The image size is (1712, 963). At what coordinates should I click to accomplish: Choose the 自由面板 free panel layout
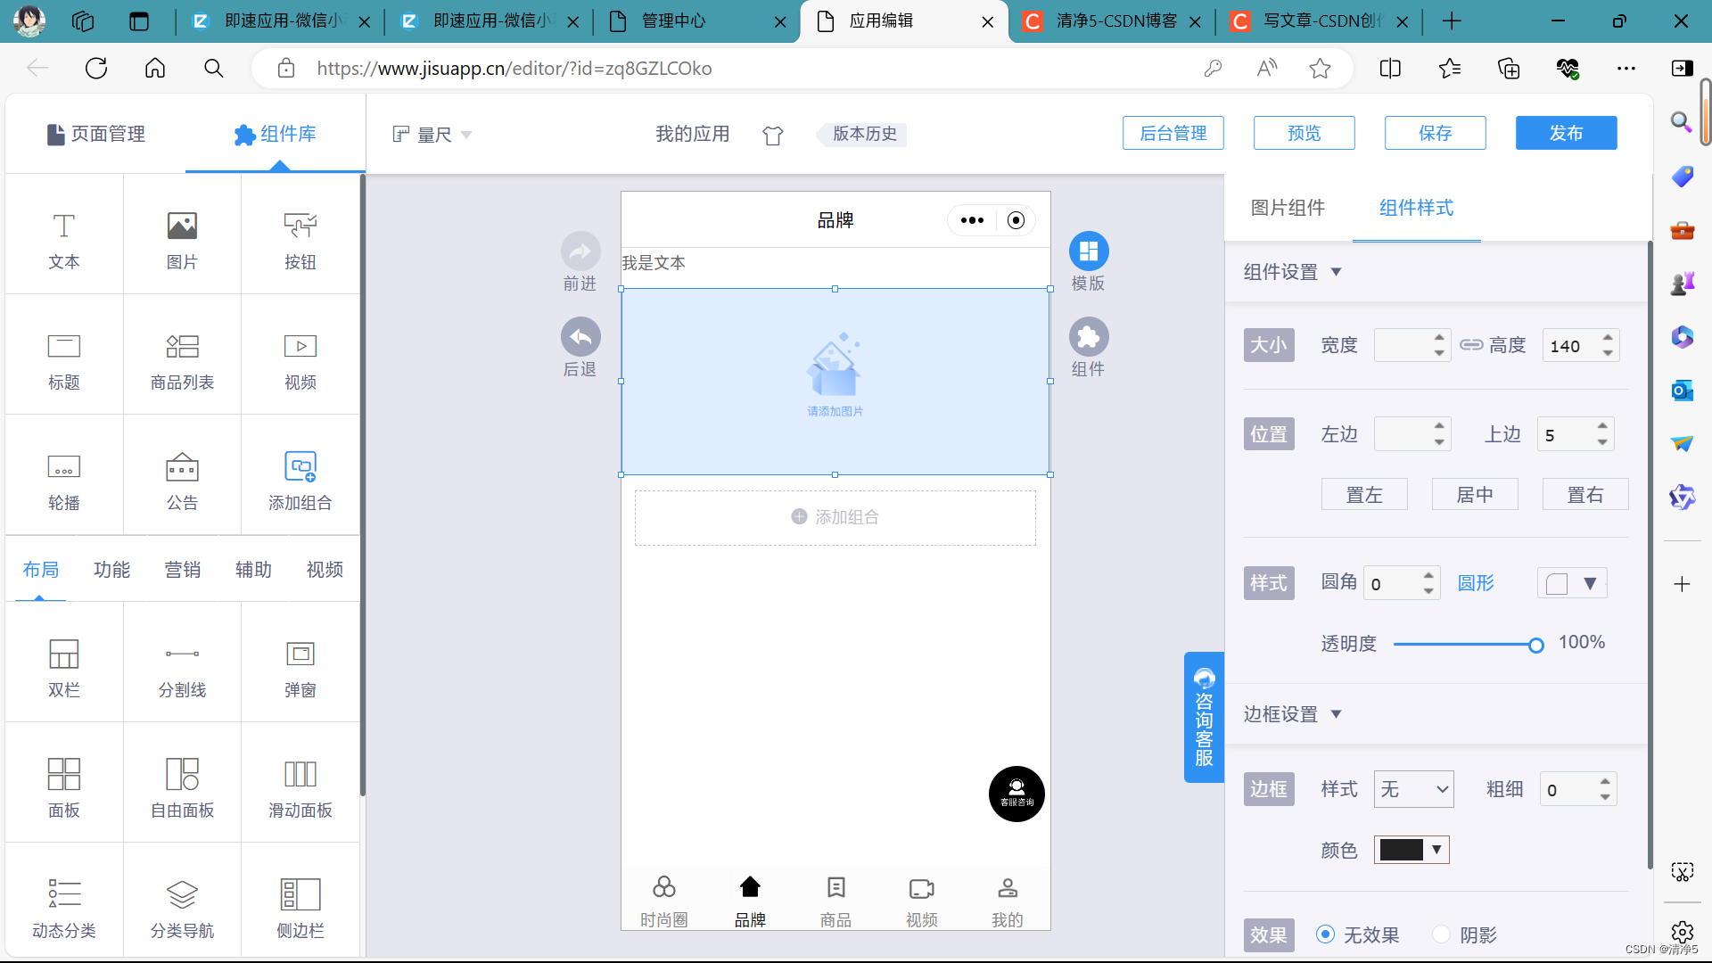click(x=182, y=775)
